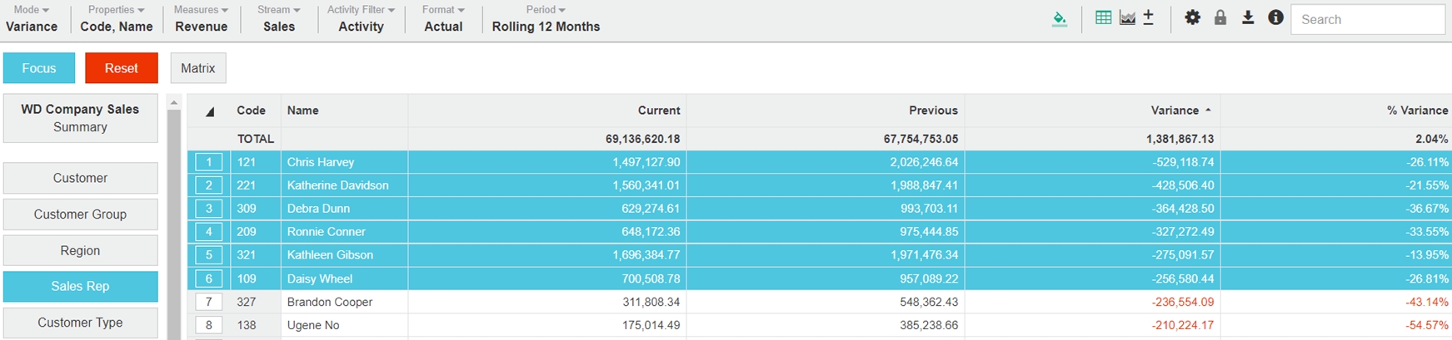The height and width of the screenshot is (340, 1452).
Task: Open settings with the gear icon
Action: (x=1193, y=17)
